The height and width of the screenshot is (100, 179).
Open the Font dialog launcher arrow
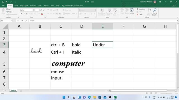pyautogui.click(x=45, y=17)
